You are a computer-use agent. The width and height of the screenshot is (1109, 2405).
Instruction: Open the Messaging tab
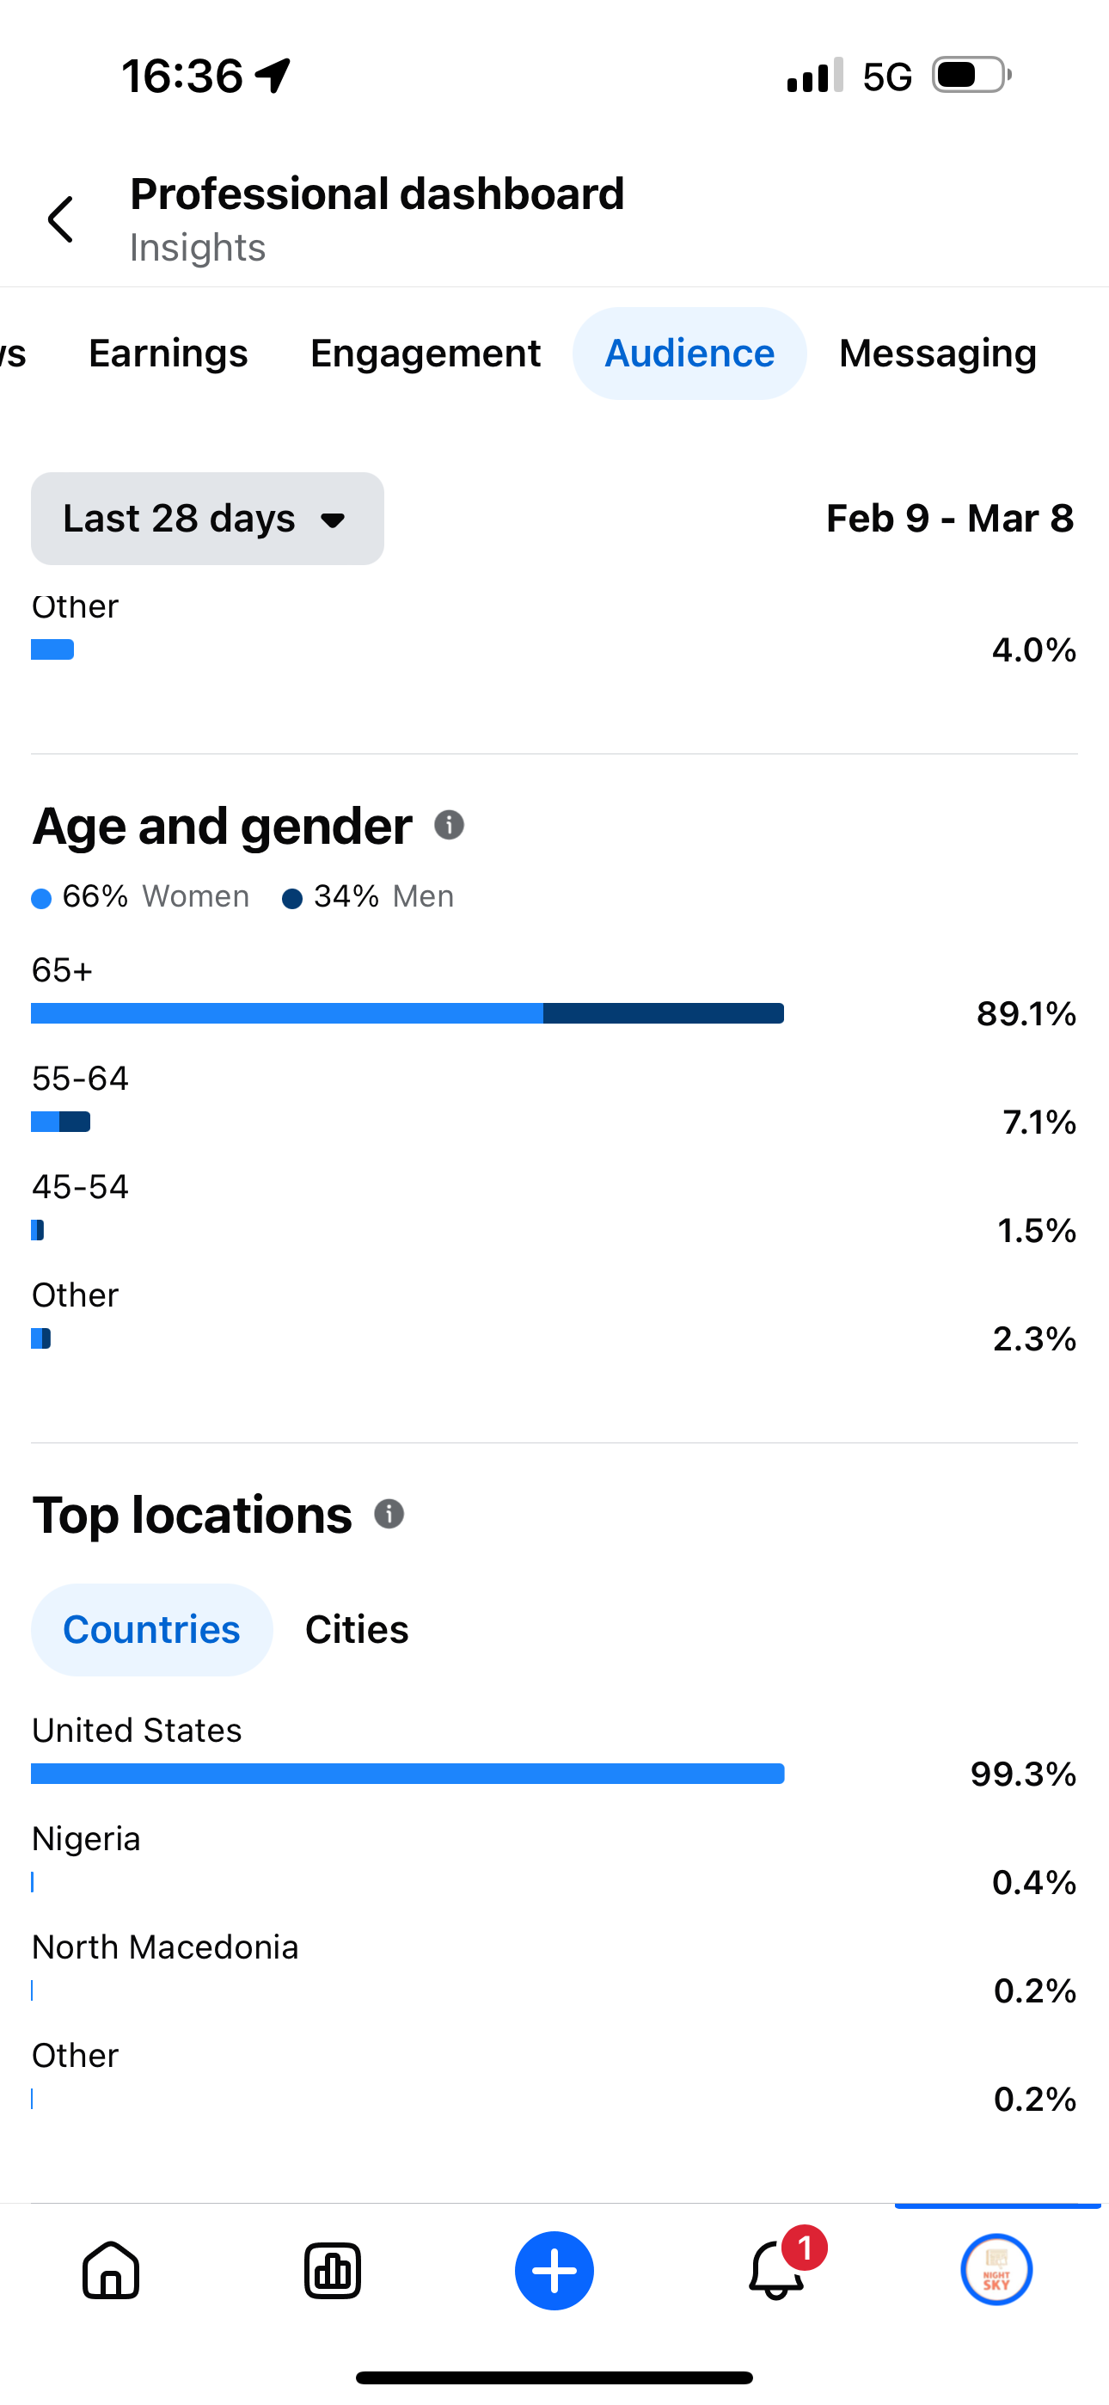point(938,354)
